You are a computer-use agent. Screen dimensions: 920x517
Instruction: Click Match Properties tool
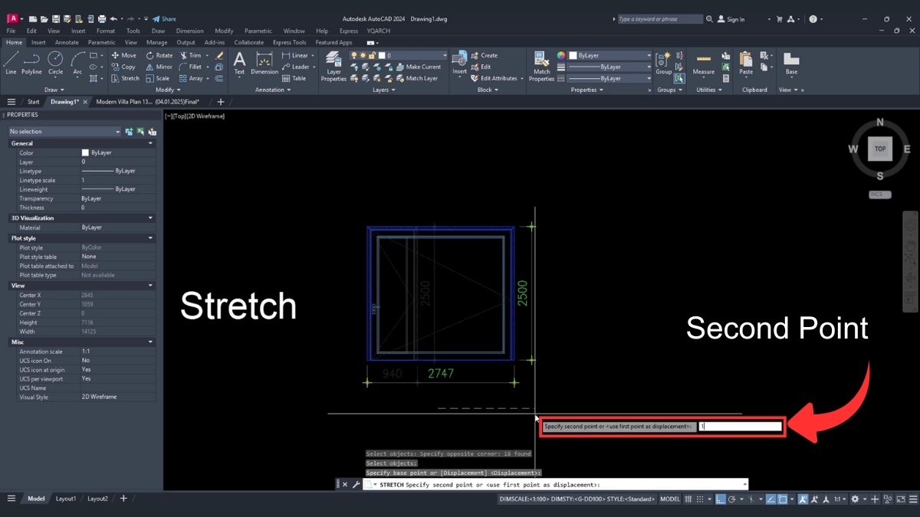click(x=541, y=66)
